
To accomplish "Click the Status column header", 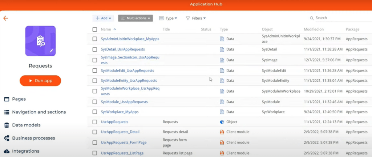I will [x=206, y=29].
